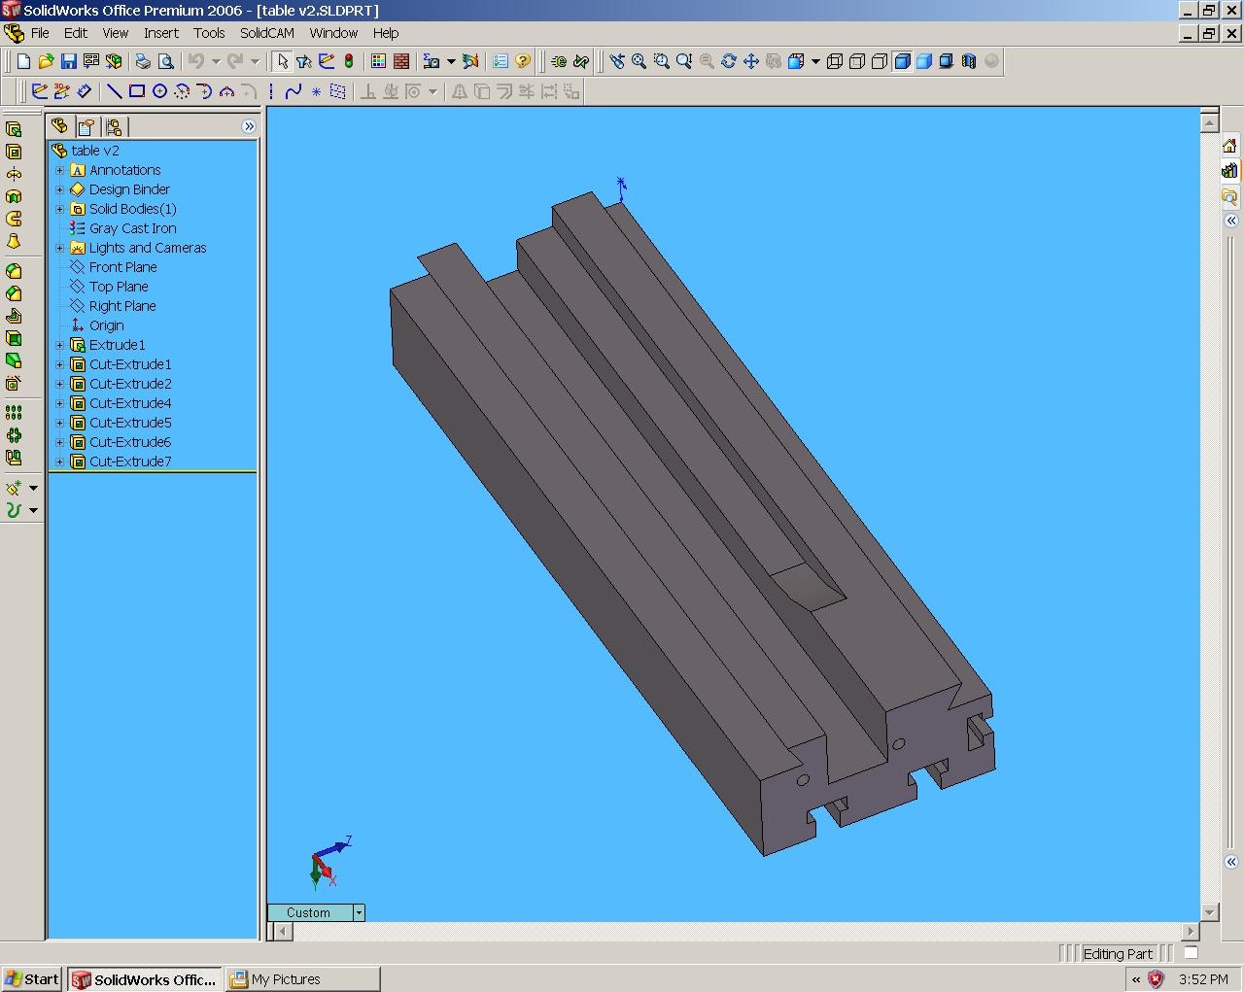The image size is (1244, 992).
Task: Open the Edit Color swatch tool
Action: click(x=378, y=61)
